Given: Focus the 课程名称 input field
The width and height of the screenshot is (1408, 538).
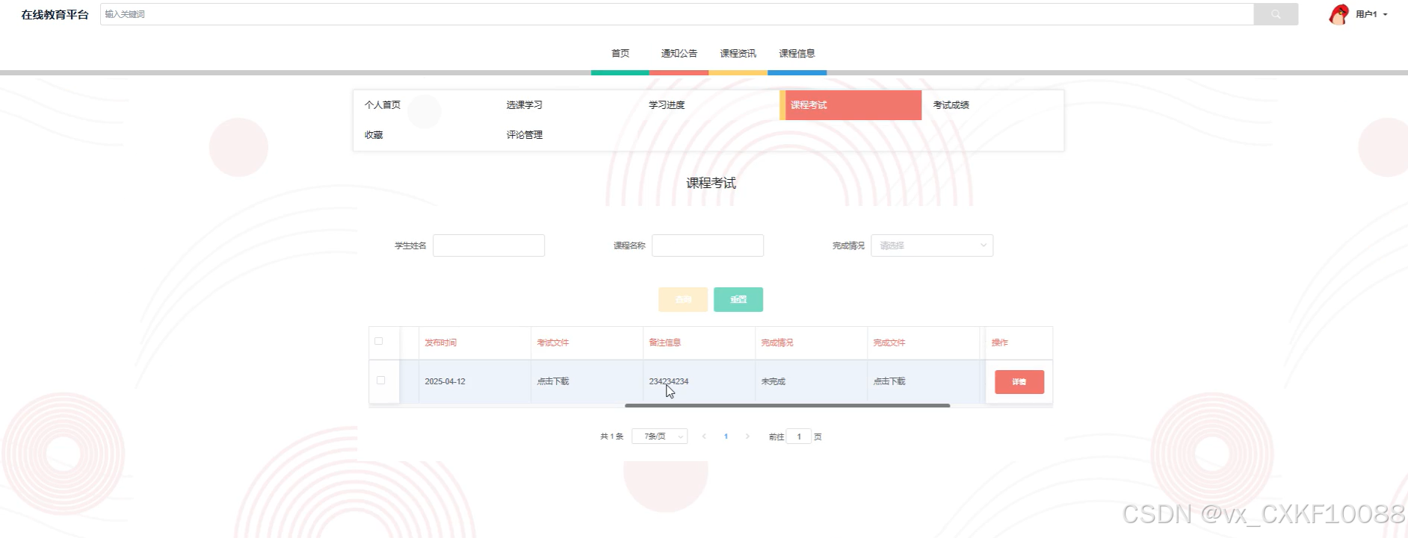Looking at the screenshot, I should click(708, 245).
